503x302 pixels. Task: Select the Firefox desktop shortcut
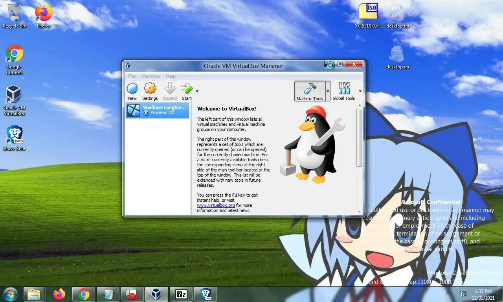(44, 16)
